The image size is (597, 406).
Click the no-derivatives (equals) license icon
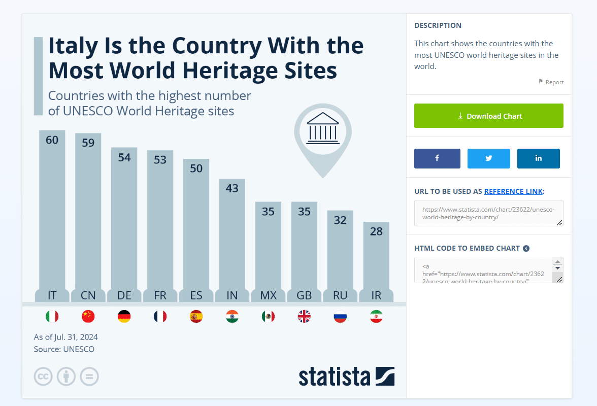[x=89, y=377]
